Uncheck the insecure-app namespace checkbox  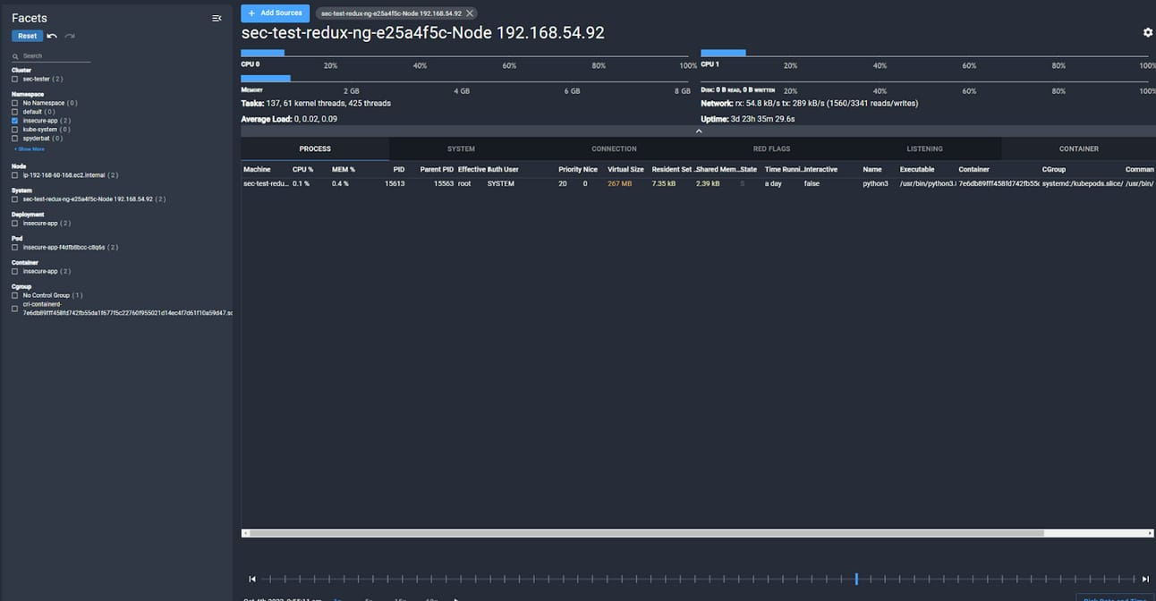pyautogui.click(x=15, y=121)
